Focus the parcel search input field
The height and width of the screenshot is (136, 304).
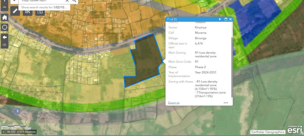42,1
